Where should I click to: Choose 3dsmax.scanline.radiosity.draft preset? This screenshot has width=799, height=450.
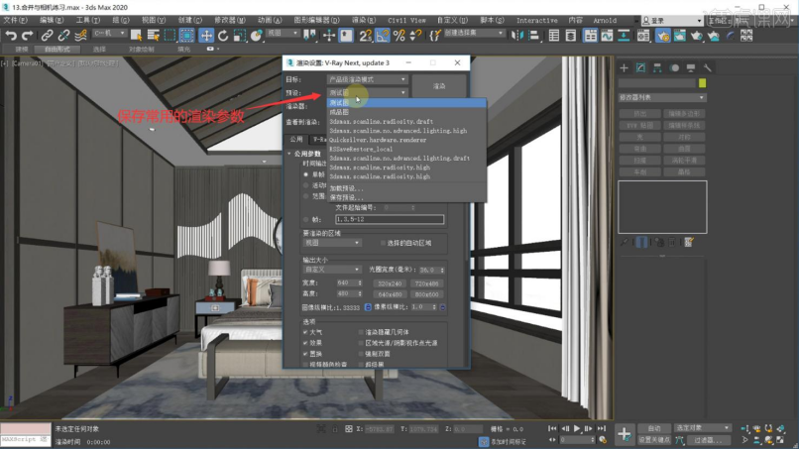click(381, 122)
